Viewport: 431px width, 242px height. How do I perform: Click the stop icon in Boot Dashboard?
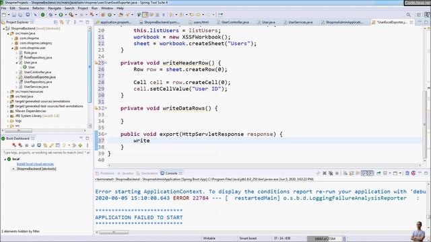point(27,145)
